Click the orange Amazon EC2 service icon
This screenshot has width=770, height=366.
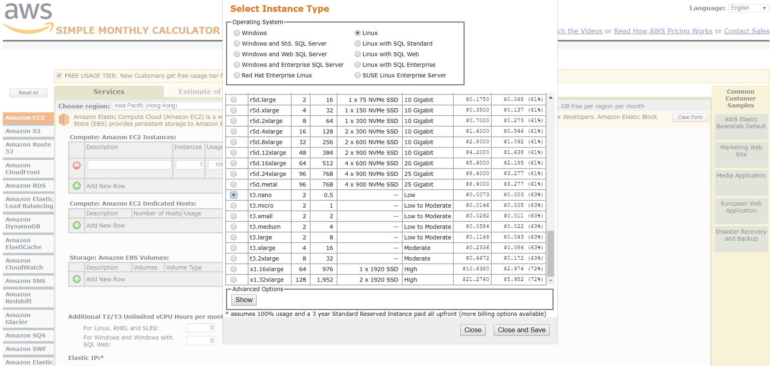pyautogui.click(x=64, y=120)
